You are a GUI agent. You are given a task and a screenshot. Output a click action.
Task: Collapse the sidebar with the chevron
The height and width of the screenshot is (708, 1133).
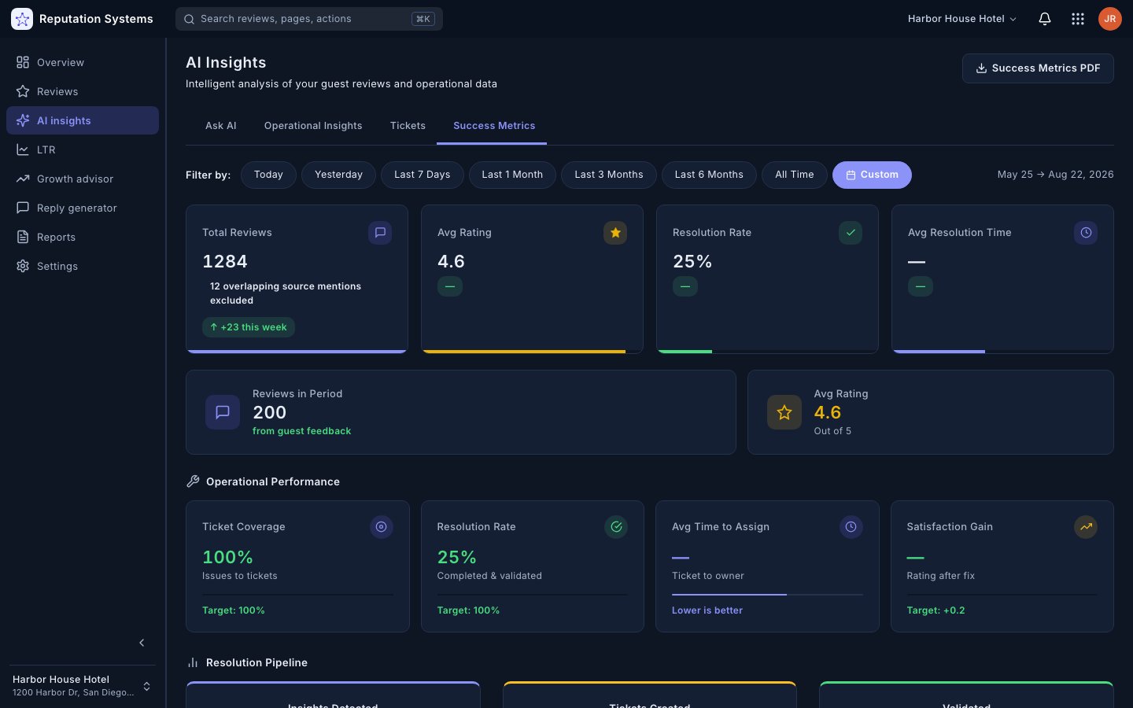[x=142, y=643]
